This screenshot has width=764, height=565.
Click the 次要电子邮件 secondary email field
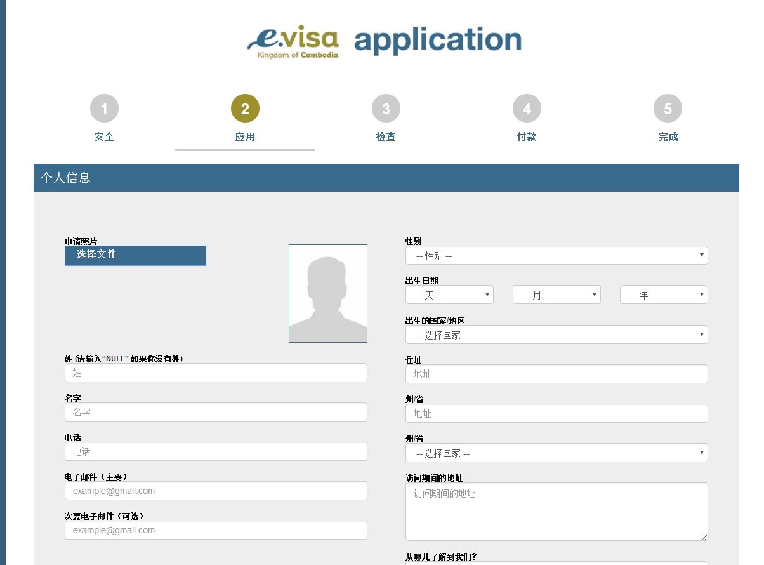click(216, 530)
